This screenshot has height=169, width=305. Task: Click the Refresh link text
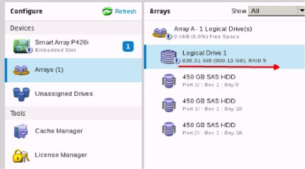125,11
